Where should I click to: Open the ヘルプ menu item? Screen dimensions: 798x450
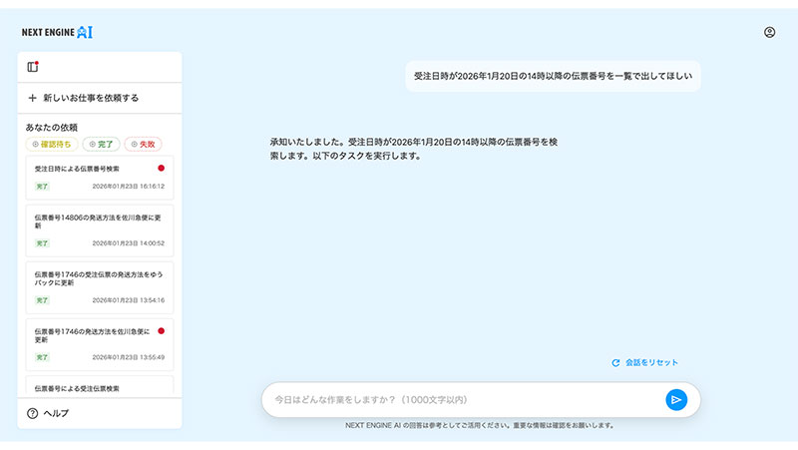pyautogui.click(x=56, y=413)
